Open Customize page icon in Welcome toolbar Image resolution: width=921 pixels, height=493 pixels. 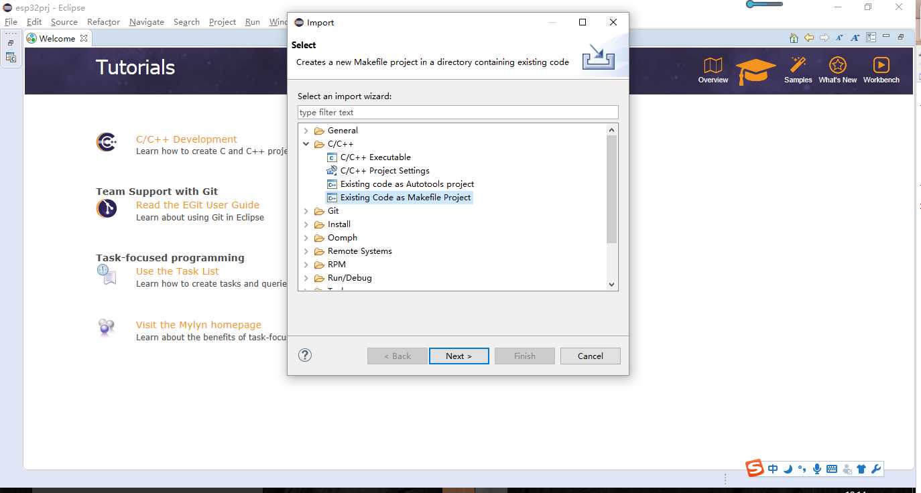click(871, 38)
